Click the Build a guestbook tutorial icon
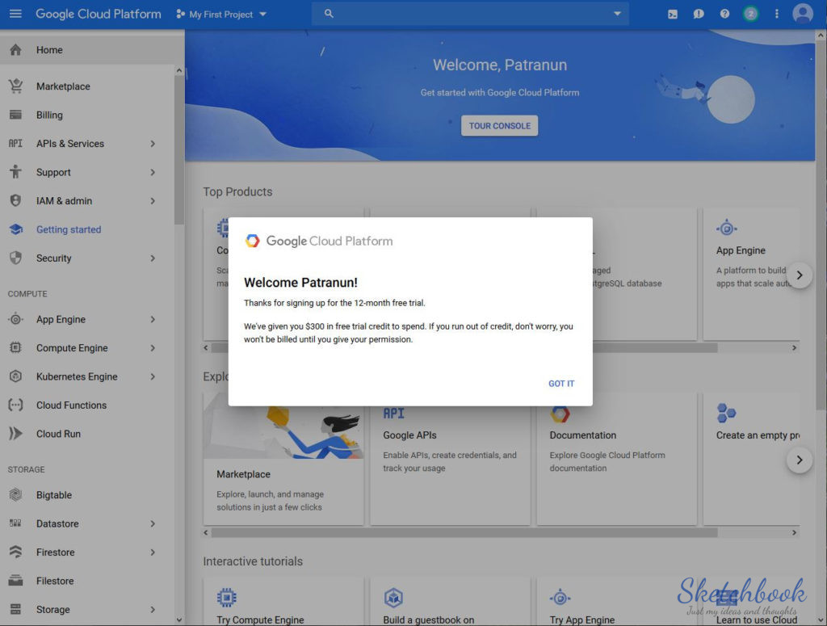 393,598
